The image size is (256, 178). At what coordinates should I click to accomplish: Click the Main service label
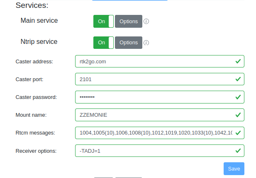(x=39, y=21)
